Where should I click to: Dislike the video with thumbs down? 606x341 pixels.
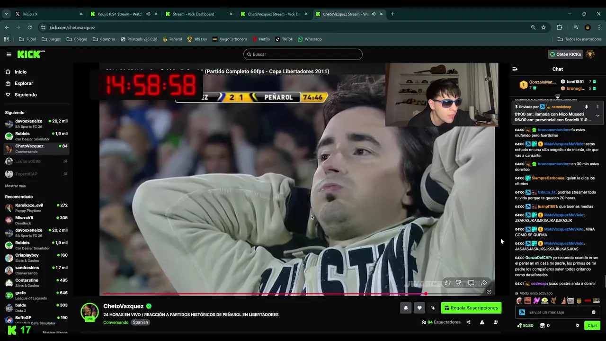point(459,283)
